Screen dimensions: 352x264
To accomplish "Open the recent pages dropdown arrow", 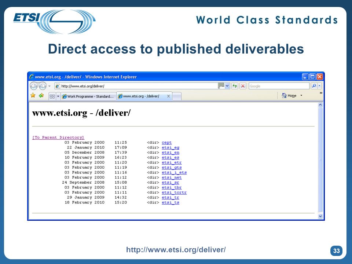I will (49, 86).
